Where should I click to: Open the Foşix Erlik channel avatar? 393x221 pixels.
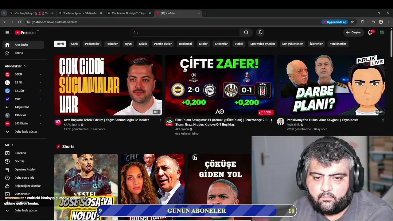click(x=281, y=122)
